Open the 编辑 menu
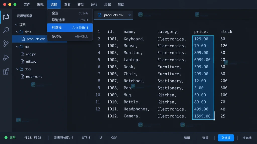The width and height of the screenshot is (257, 144). tap(40, 4)
